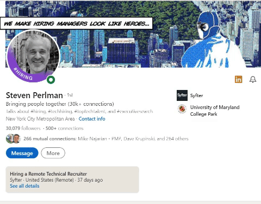The image size is (261, 204).
Task: Open the Syfter company link
Action: [x=196, y=95]
